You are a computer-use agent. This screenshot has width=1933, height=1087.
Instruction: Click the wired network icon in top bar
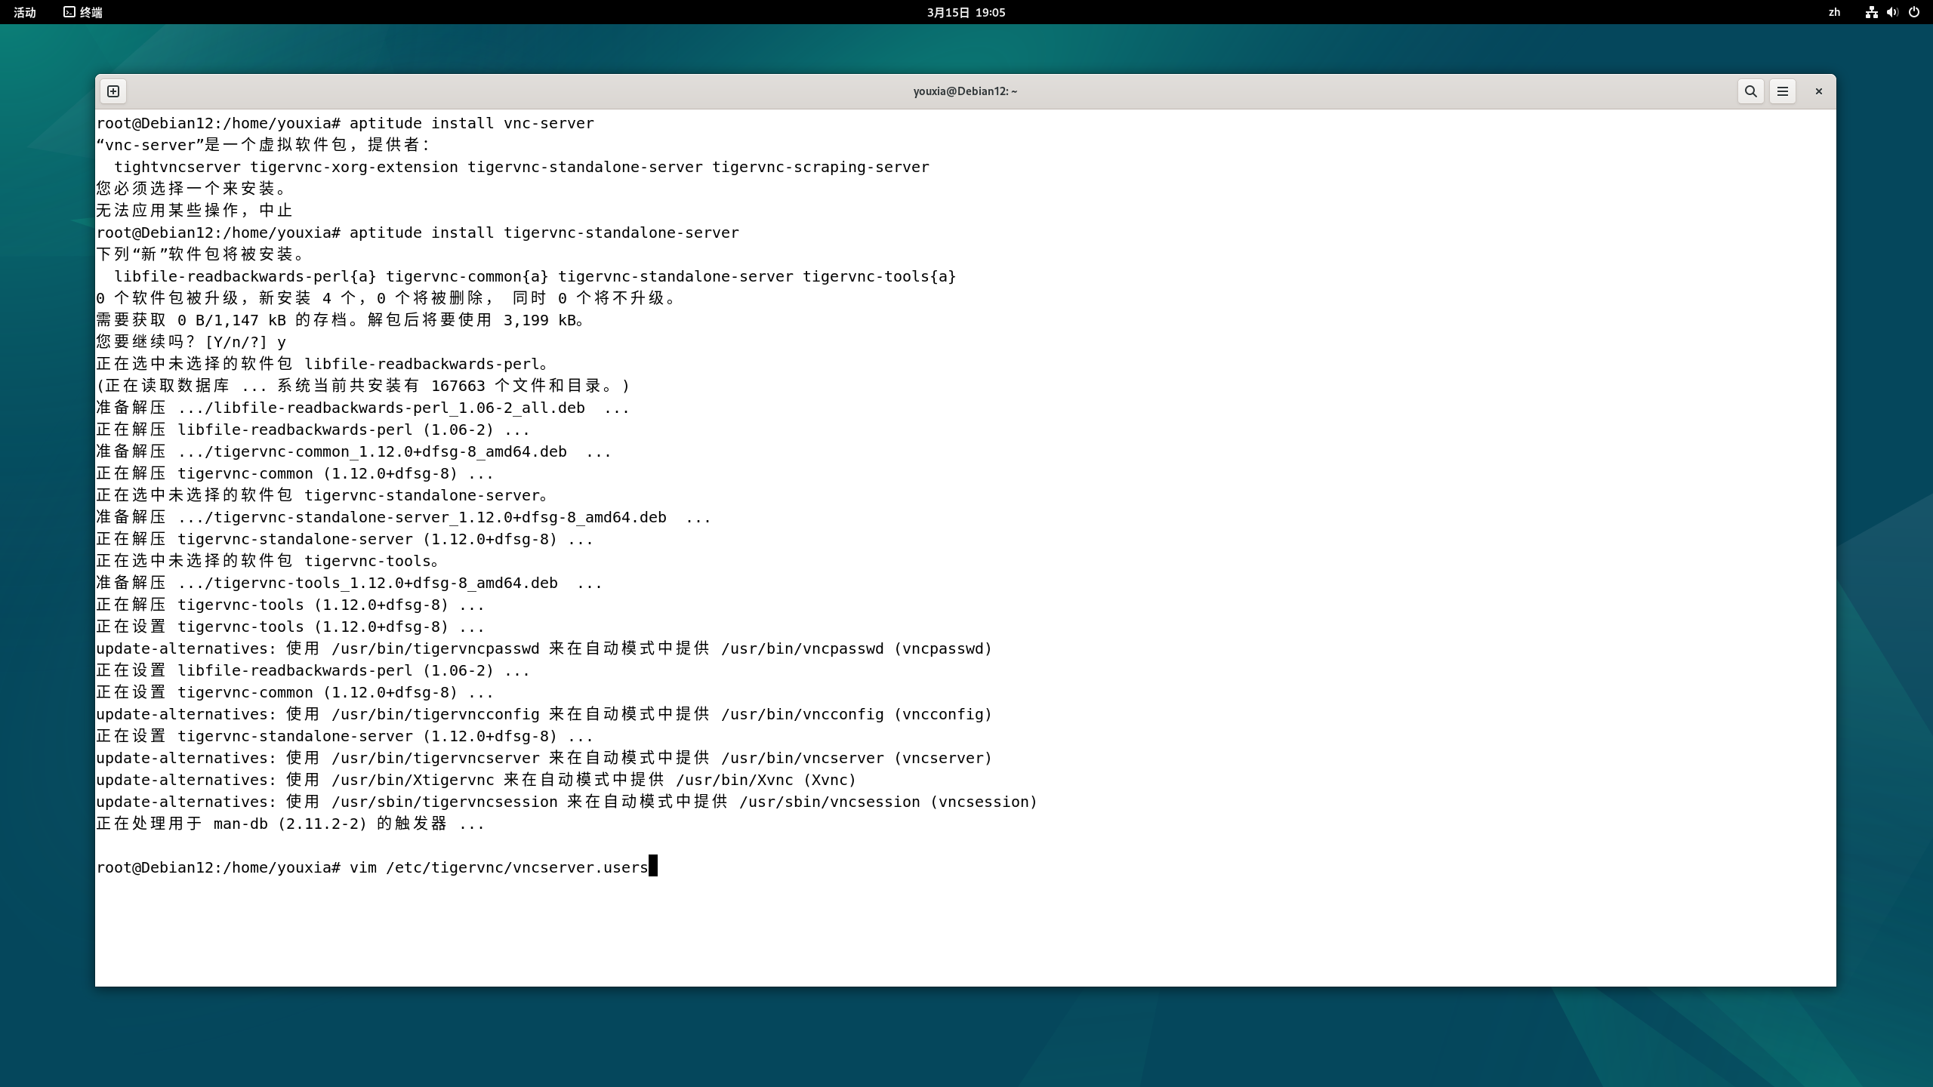[1871, 12]
